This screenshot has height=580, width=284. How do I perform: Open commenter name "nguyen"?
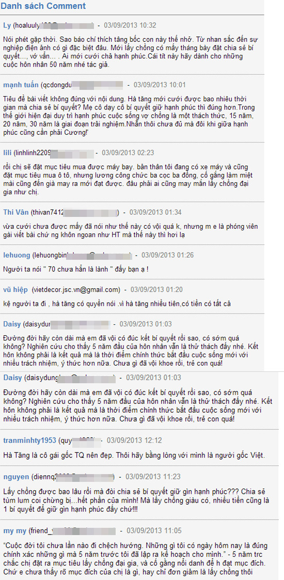tap(15, 476)
